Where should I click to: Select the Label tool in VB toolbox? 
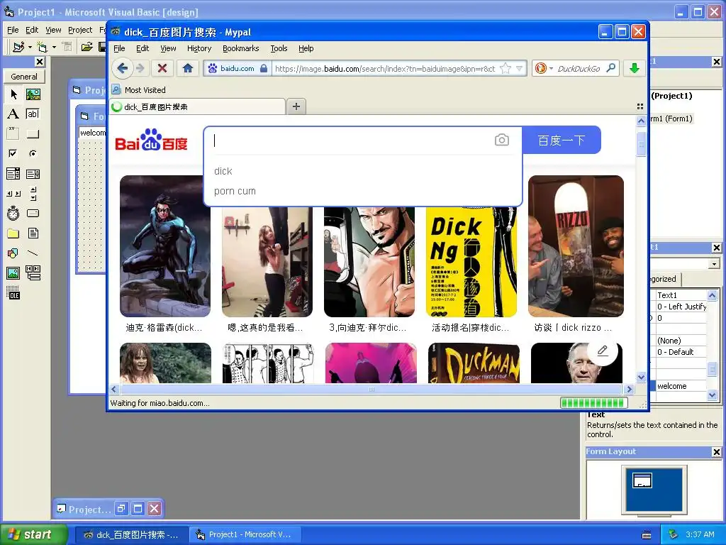pos(13,114)
